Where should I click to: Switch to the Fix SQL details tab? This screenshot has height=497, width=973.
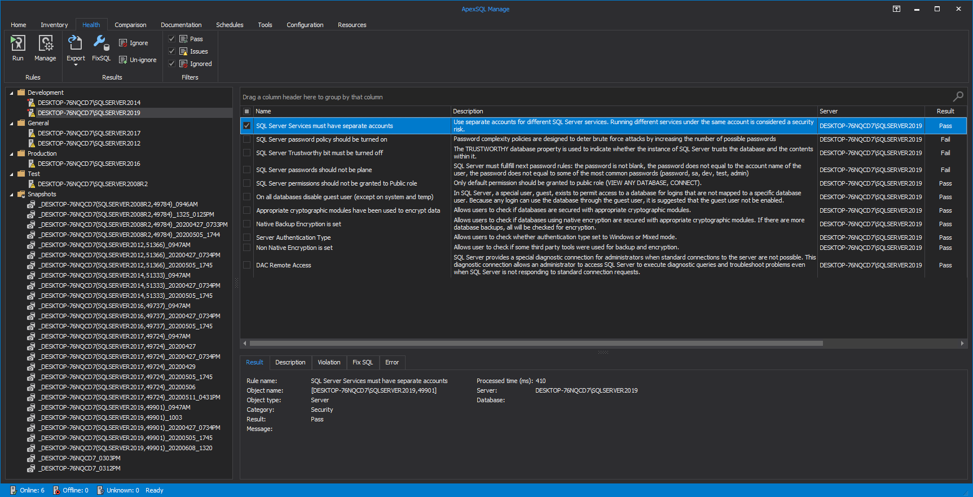click(363, 362)
